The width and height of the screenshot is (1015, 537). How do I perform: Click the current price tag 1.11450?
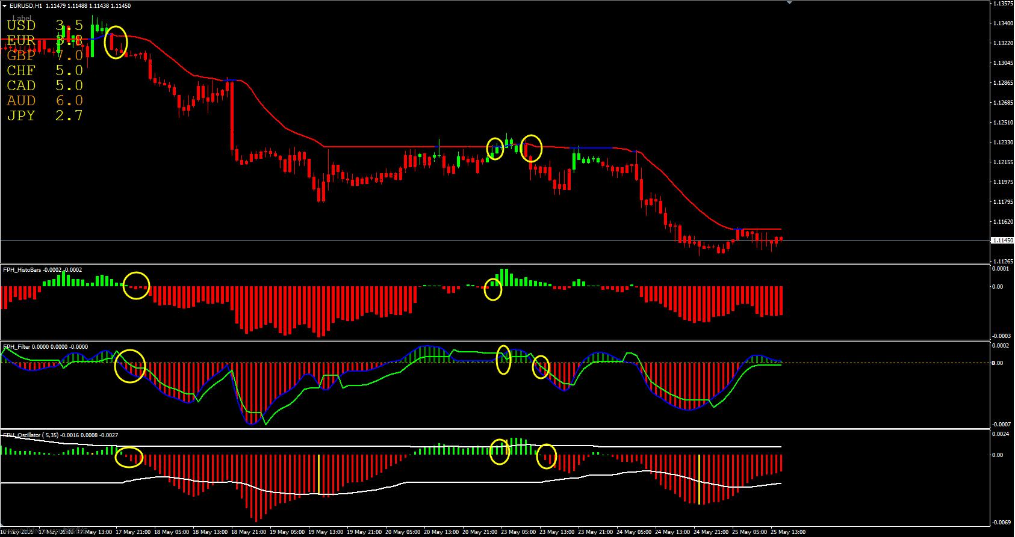[1002, 241]
